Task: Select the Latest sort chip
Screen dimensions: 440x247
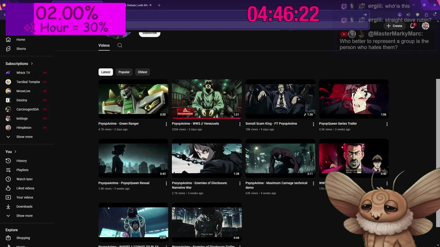Action: click(x=106, y=72)
